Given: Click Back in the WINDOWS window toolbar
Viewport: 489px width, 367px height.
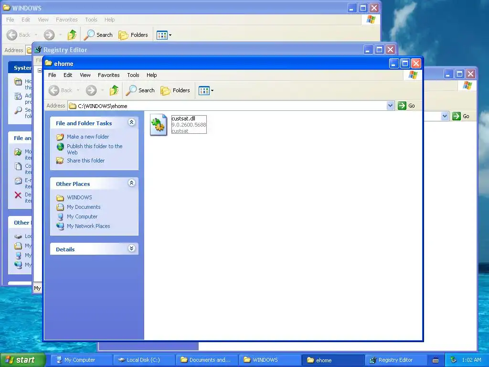Looking at the screenshot, I should coord(19,35).
